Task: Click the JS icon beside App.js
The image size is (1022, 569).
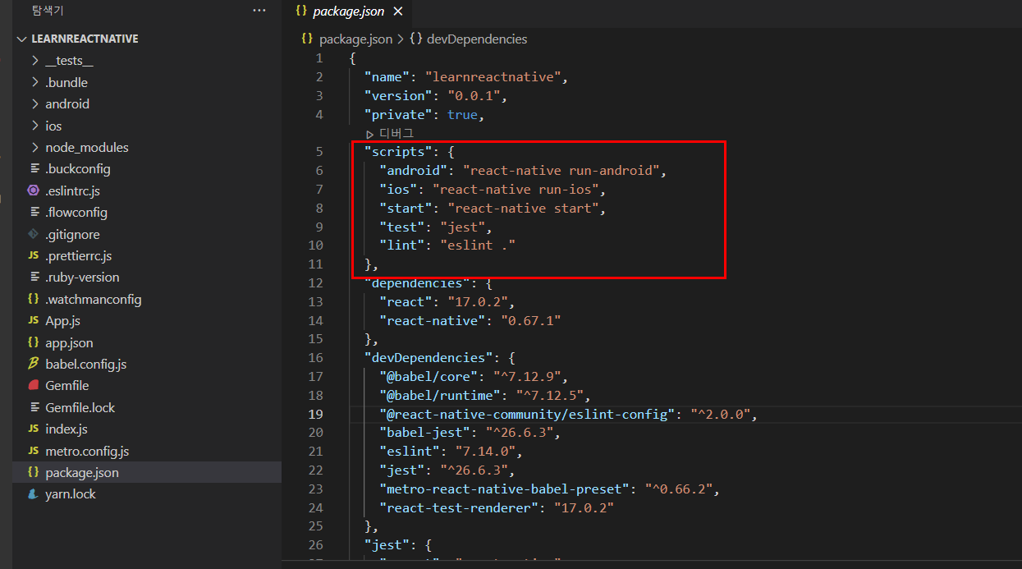Action: click(34, 321)
